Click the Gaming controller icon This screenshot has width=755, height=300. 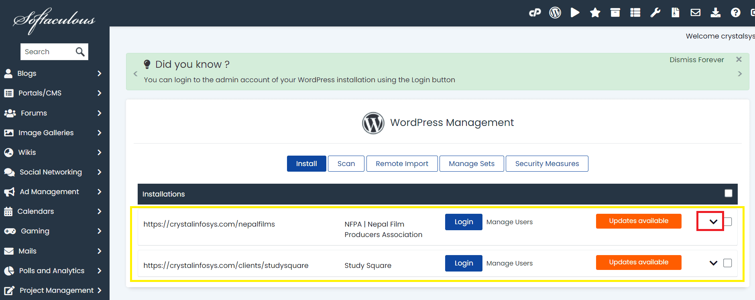10,231
